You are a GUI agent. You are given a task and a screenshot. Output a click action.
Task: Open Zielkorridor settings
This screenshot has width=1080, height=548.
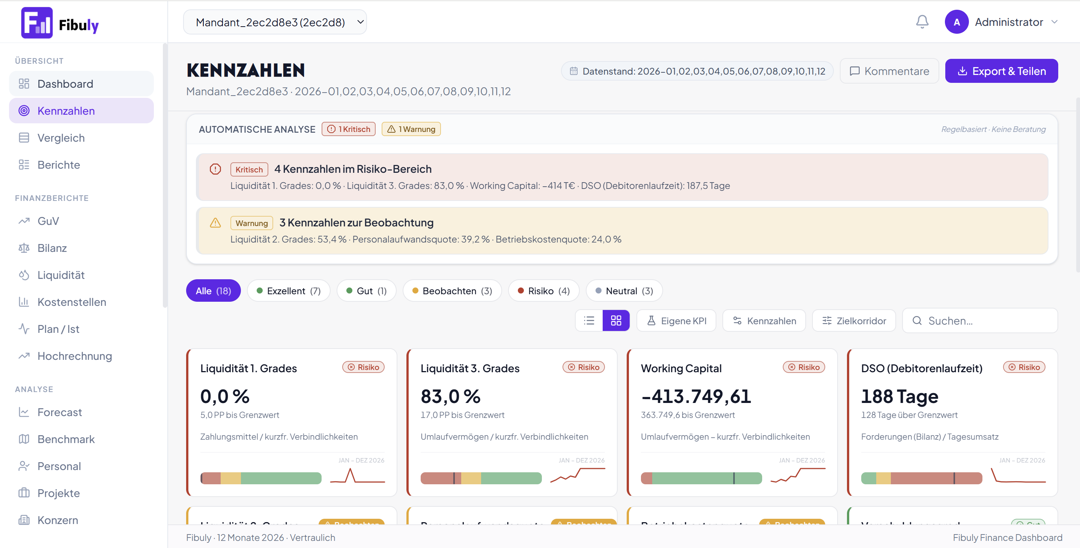point(854,321)
